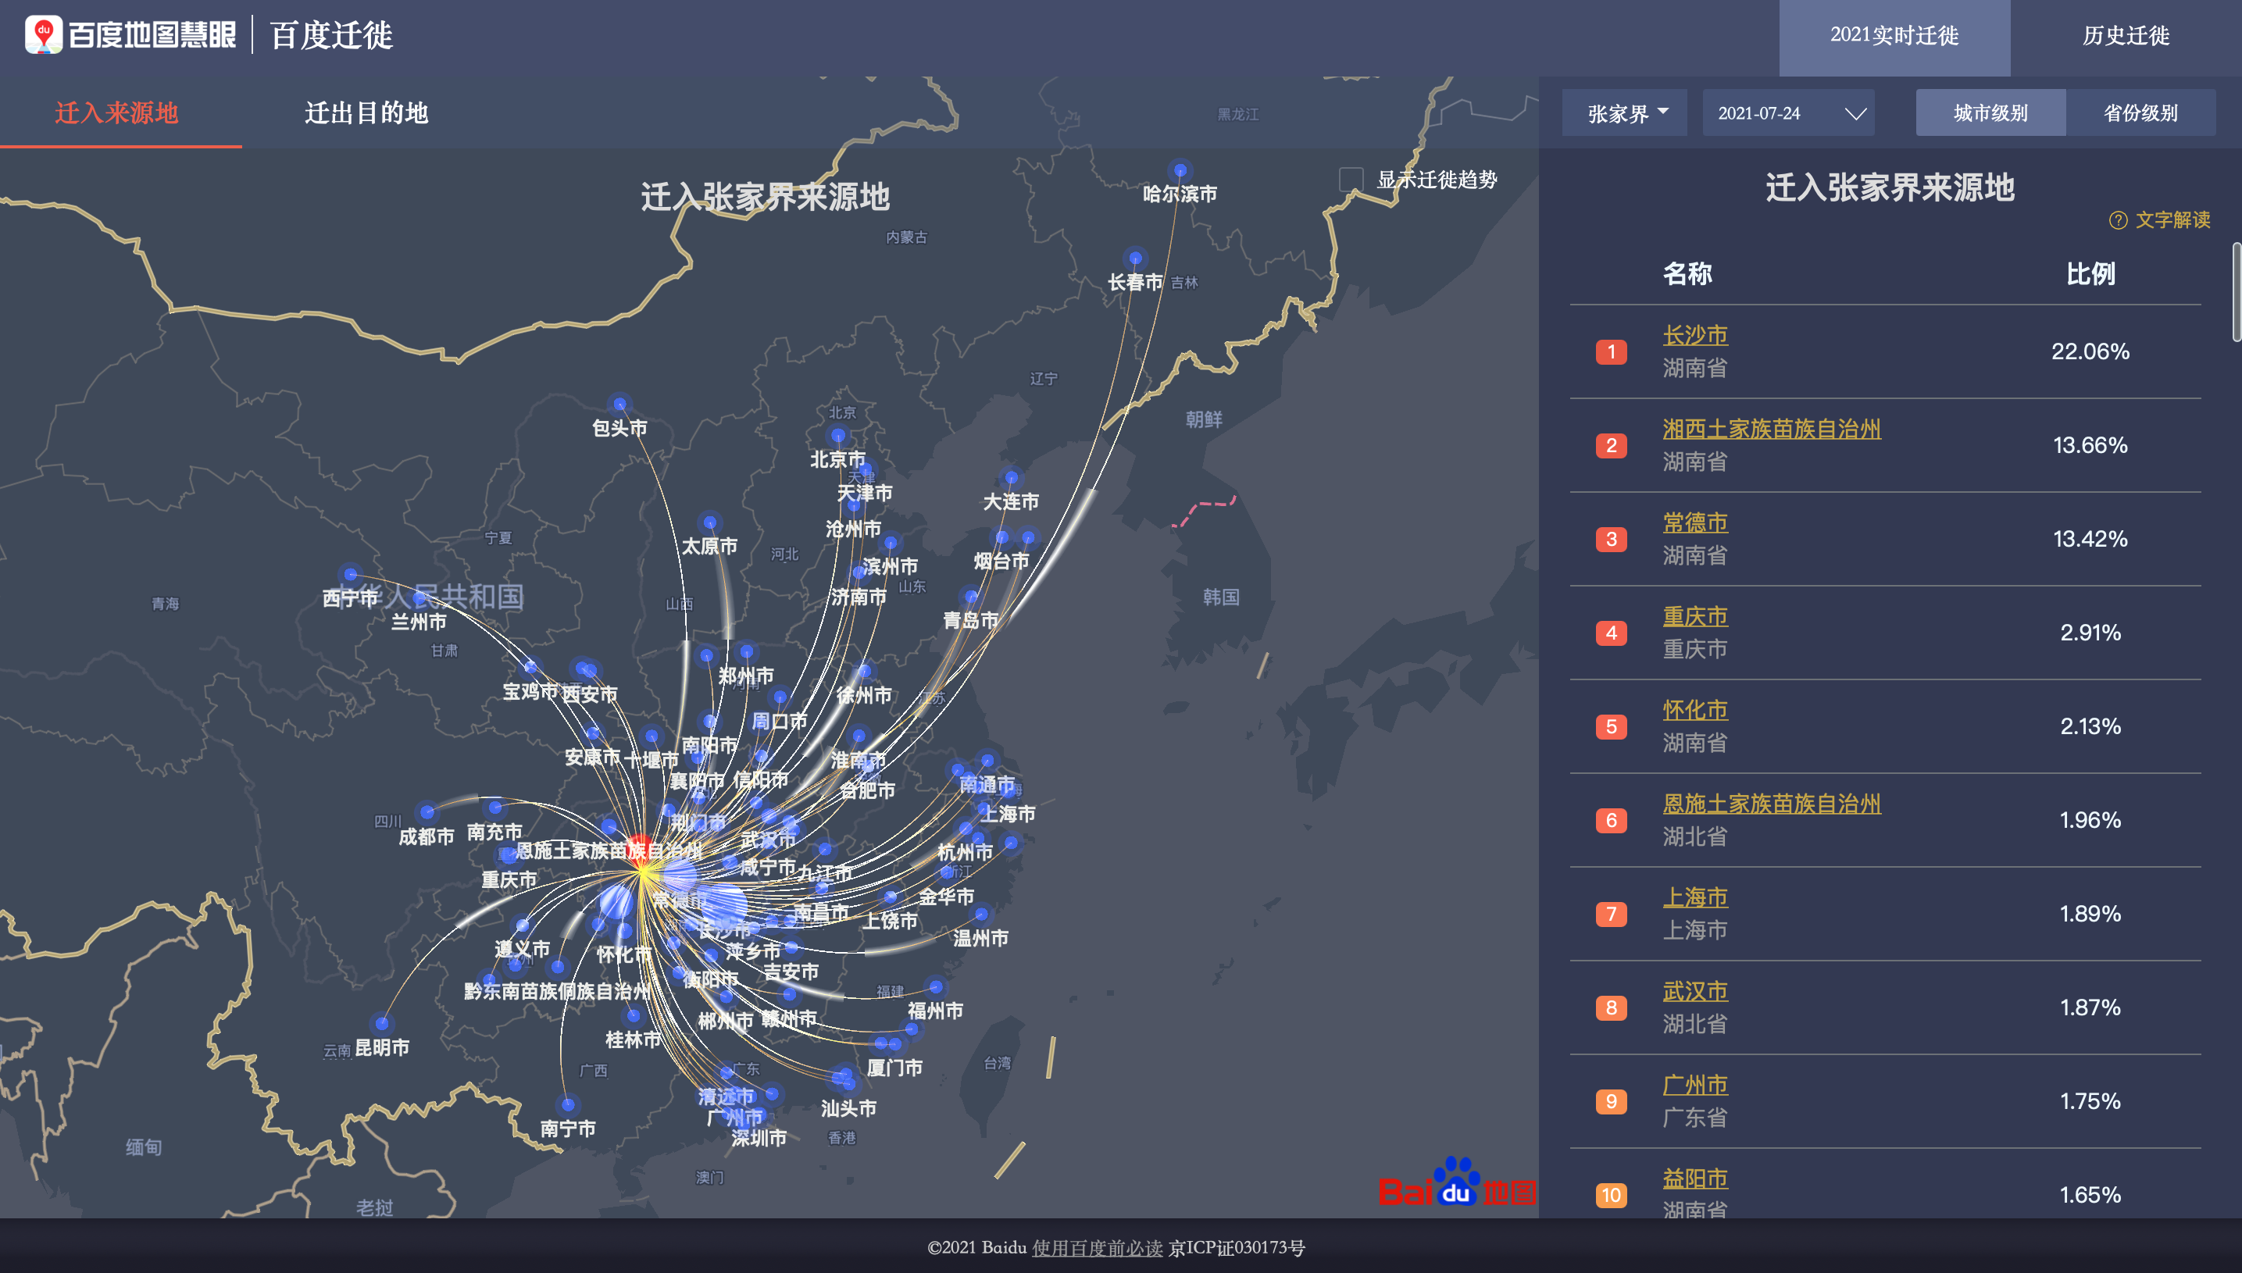Click the 郑州市 map label
The image size is (2242, 1273).
point(746,676)
